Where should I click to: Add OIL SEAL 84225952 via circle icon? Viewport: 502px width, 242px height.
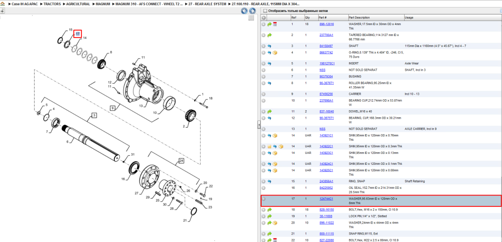[x=264, y=188]
